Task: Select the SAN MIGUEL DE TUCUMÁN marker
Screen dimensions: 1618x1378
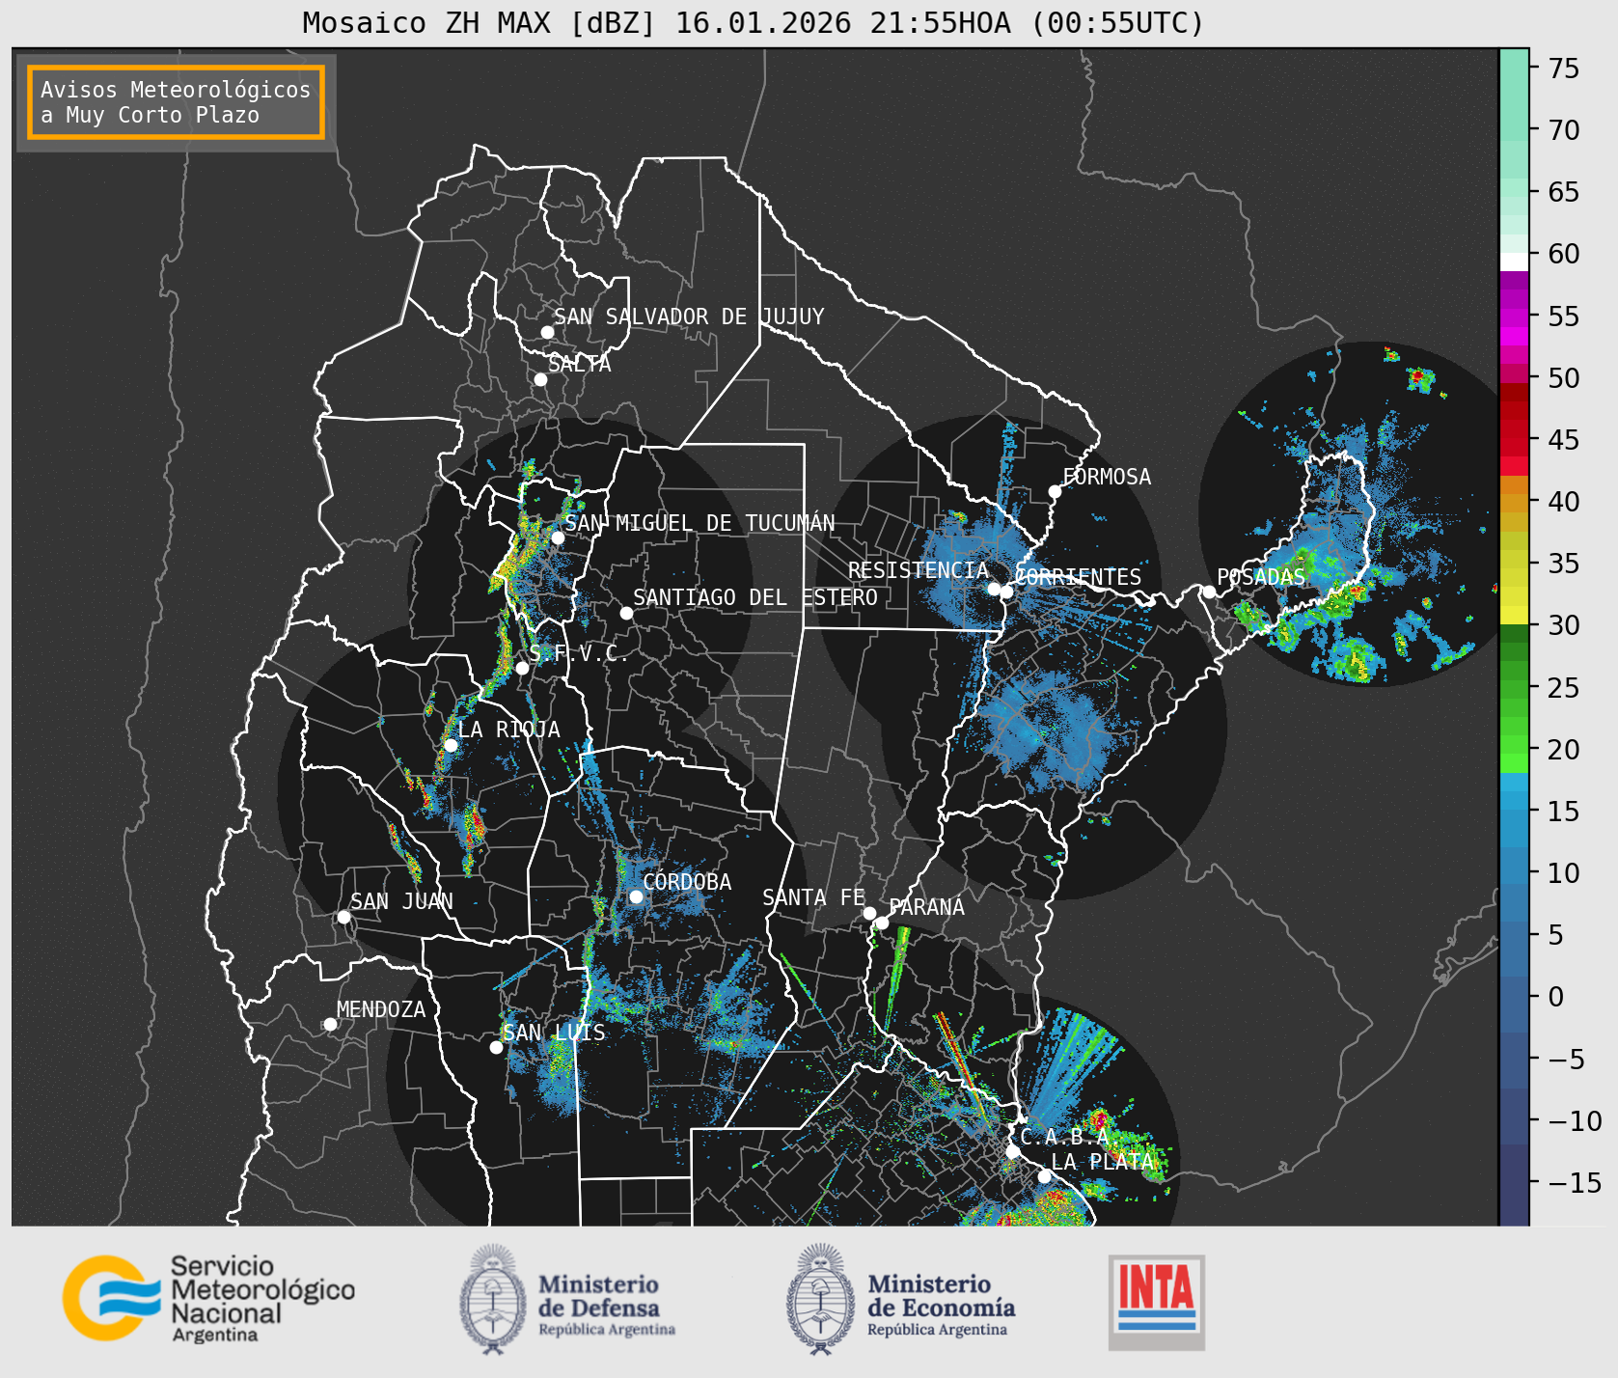Action: coord(558,537)
